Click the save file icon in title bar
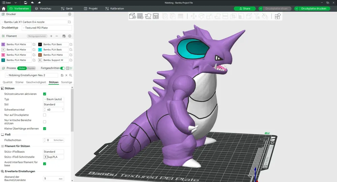The height and width of the screenshot is (182, 337). pos(26,3)
